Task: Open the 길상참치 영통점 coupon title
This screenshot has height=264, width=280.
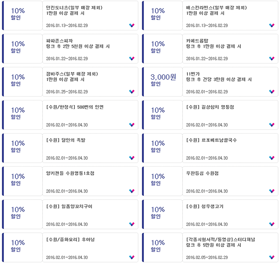Action: tap(210, 107)
